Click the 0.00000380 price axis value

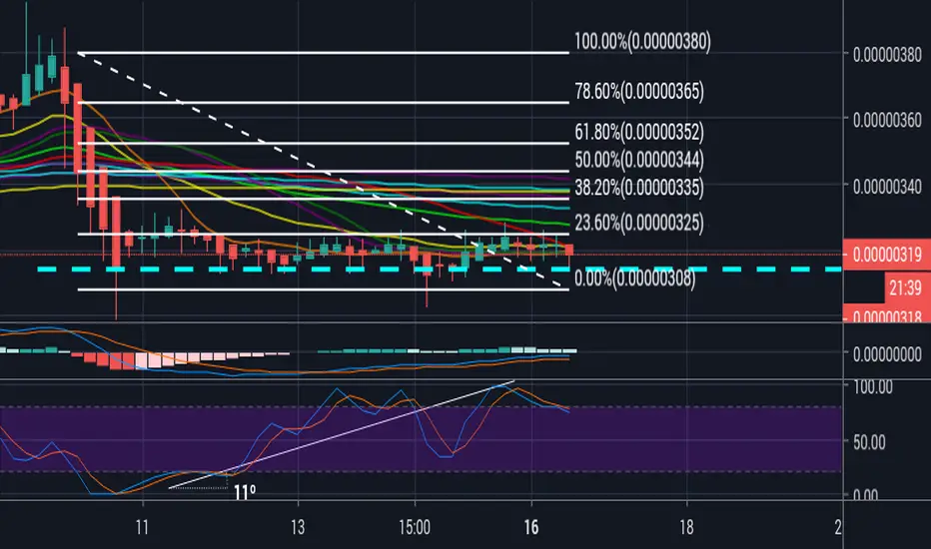click(x=887, y=55)
